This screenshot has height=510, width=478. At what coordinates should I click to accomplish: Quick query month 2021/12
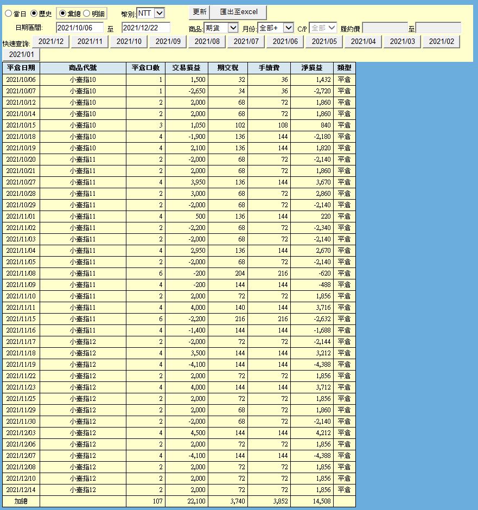click(50, 42)
